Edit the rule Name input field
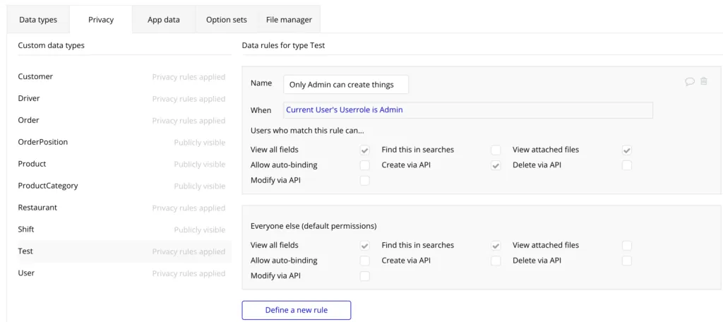The image size is (723, 322). pos(346,85)
